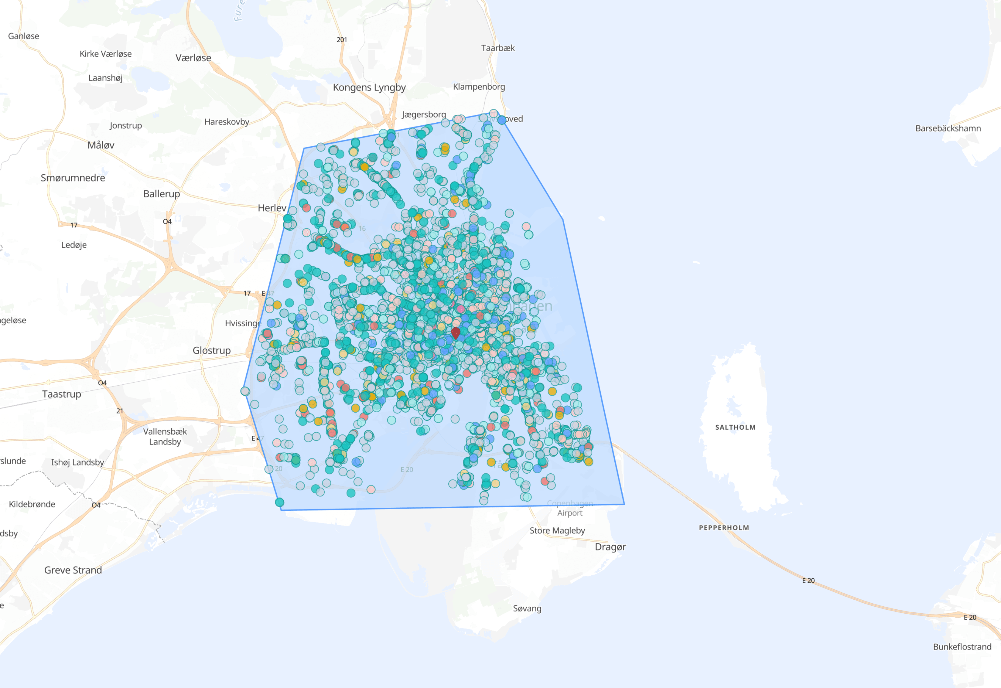
Task: Click the Dragør town label
Action: click(x=610, y=547)
